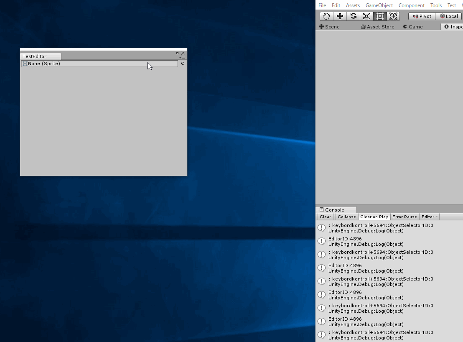Select the Scale tool

coord(366,16)
